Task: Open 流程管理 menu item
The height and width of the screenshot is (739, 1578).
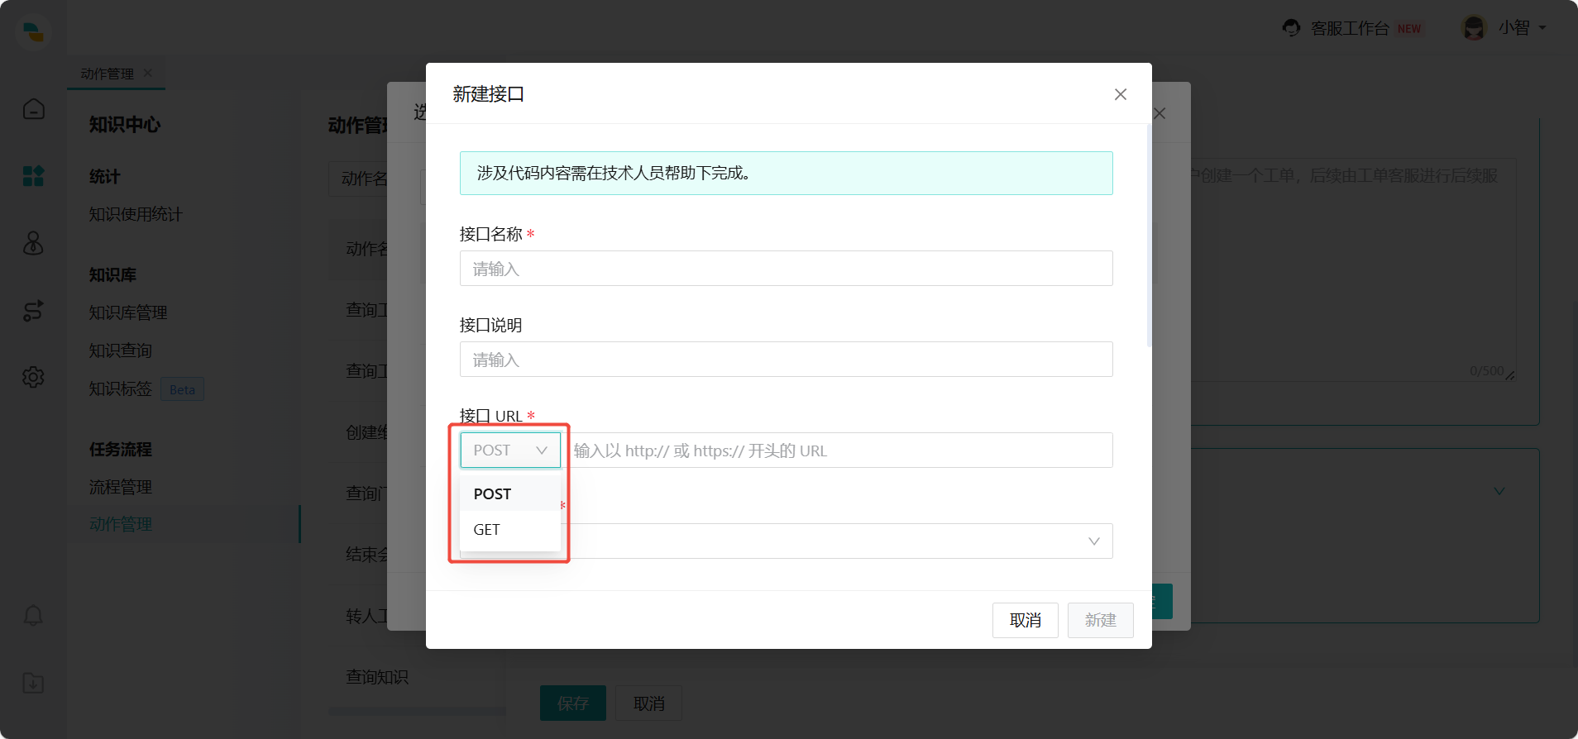Action: point(121,487)
